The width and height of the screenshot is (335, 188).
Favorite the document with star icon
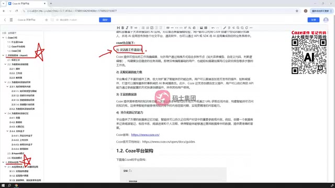47,20
